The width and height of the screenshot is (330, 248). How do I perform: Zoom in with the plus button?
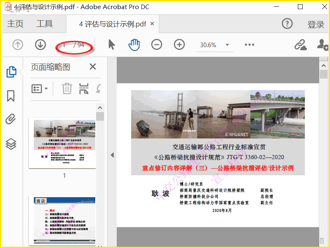[x=179, y=45]
